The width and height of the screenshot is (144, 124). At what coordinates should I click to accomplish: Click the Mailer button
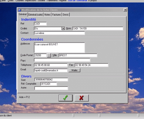click(75, 70)
